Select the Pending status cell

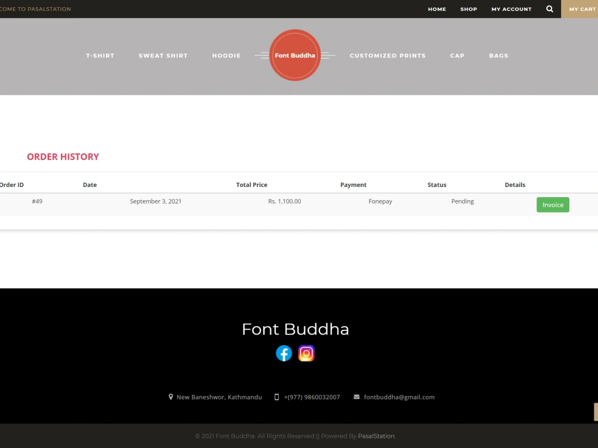click(x=463, y=201)
